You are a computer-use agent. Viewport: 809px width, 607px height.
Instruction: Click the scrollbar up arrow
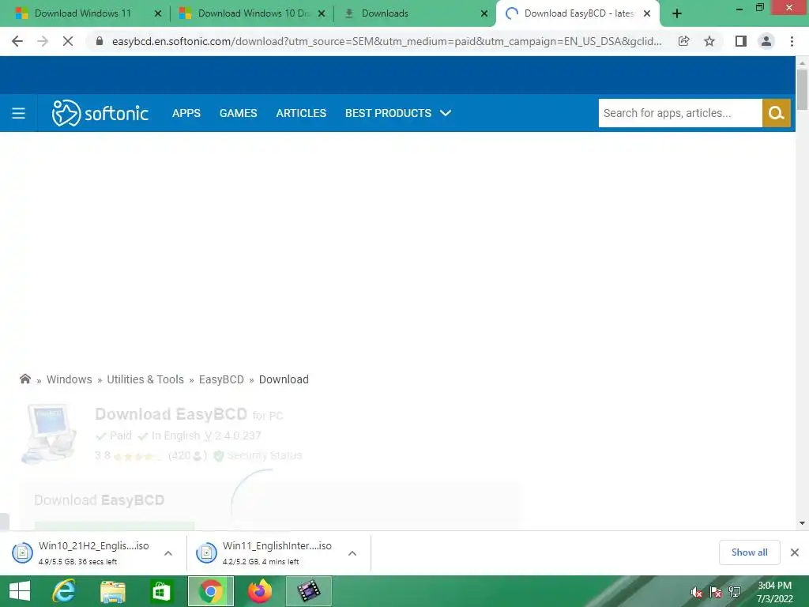[x=802, y=62]
